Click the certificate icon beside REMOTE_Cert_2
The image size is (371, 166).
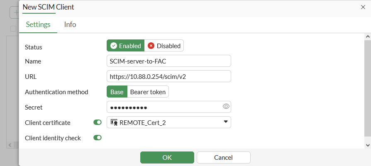tap(114, 122)
